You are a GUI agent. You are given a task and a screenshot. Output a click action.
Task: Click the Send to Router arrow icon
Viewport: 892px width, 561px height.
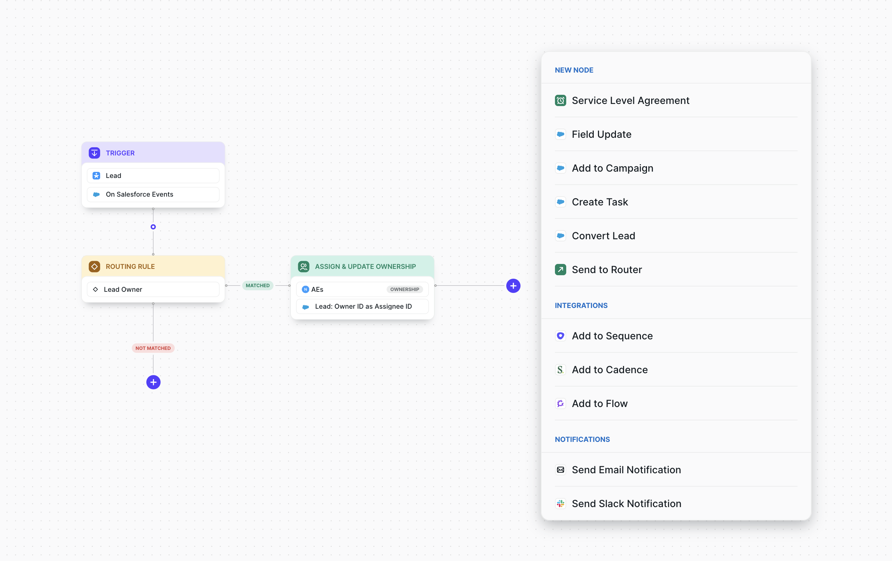pos(561,269)
